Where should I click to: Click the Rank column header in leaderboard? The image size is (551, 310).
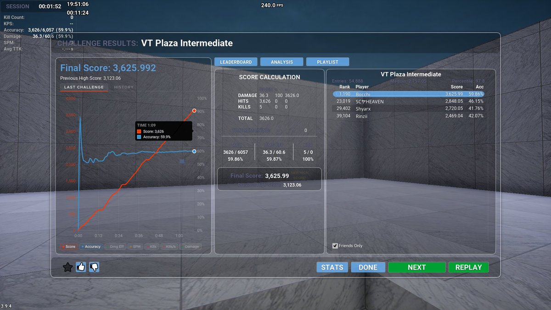pyautogui.click(x=345, y=87)
